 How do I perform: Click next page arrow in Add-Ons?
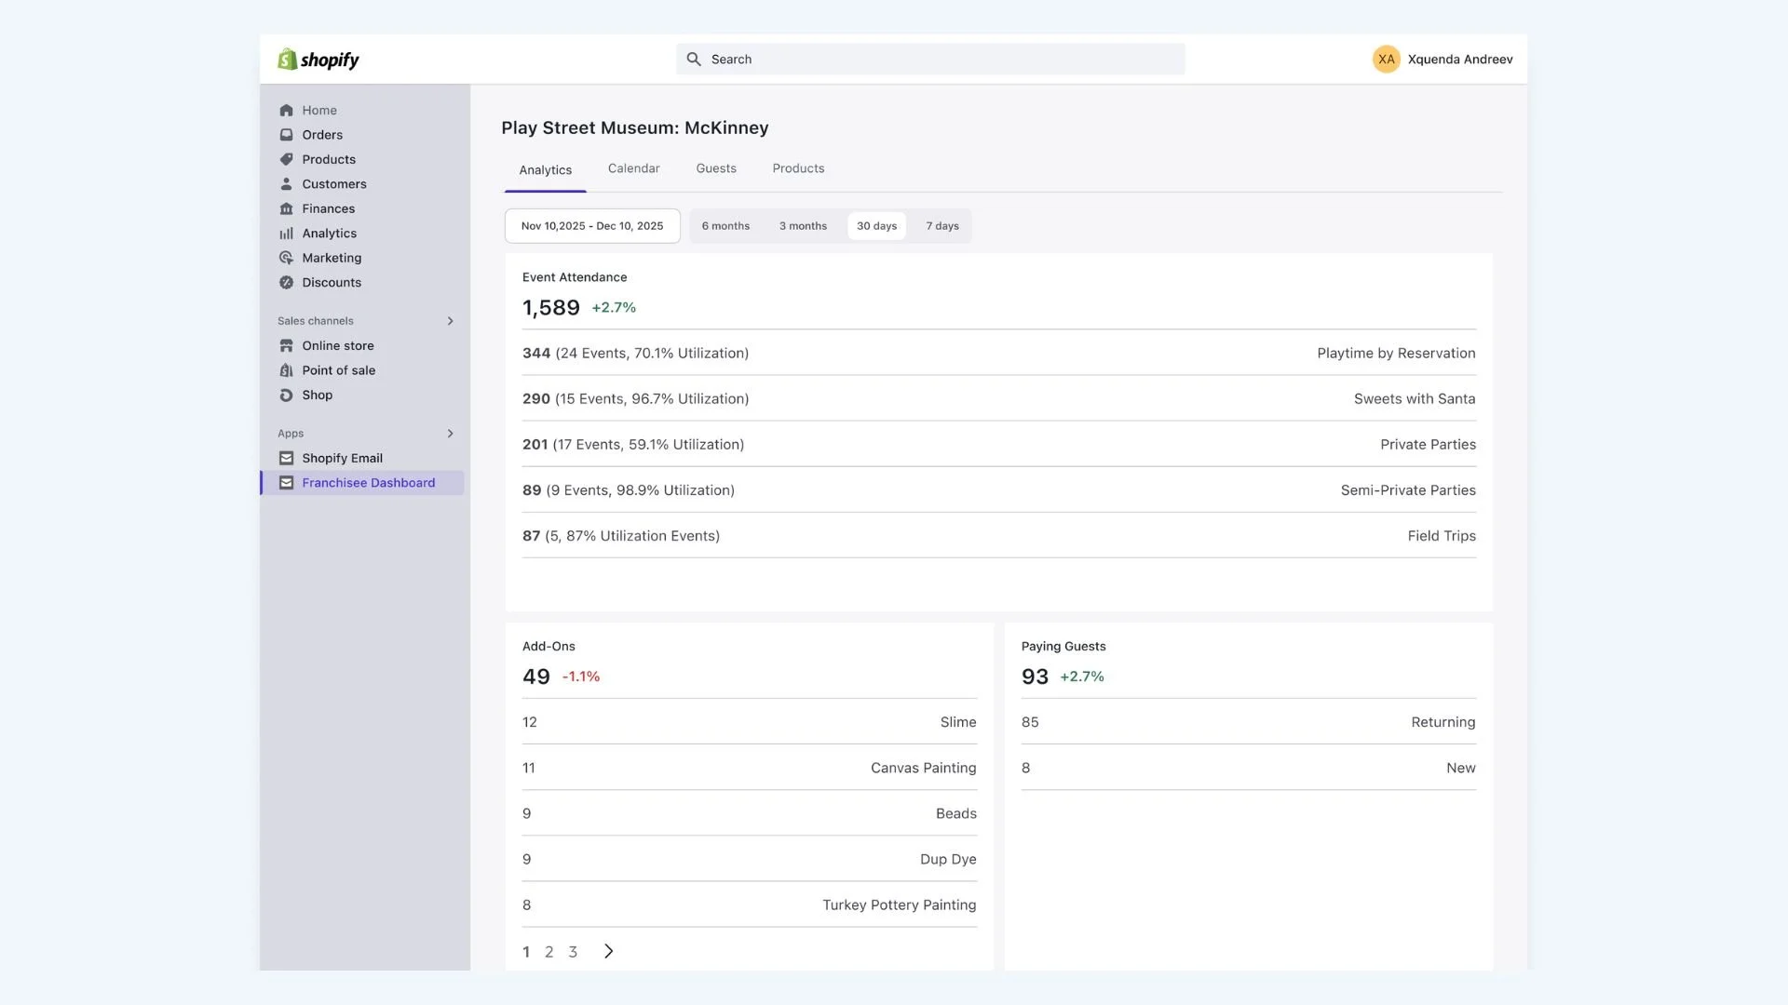click(608, 951)
